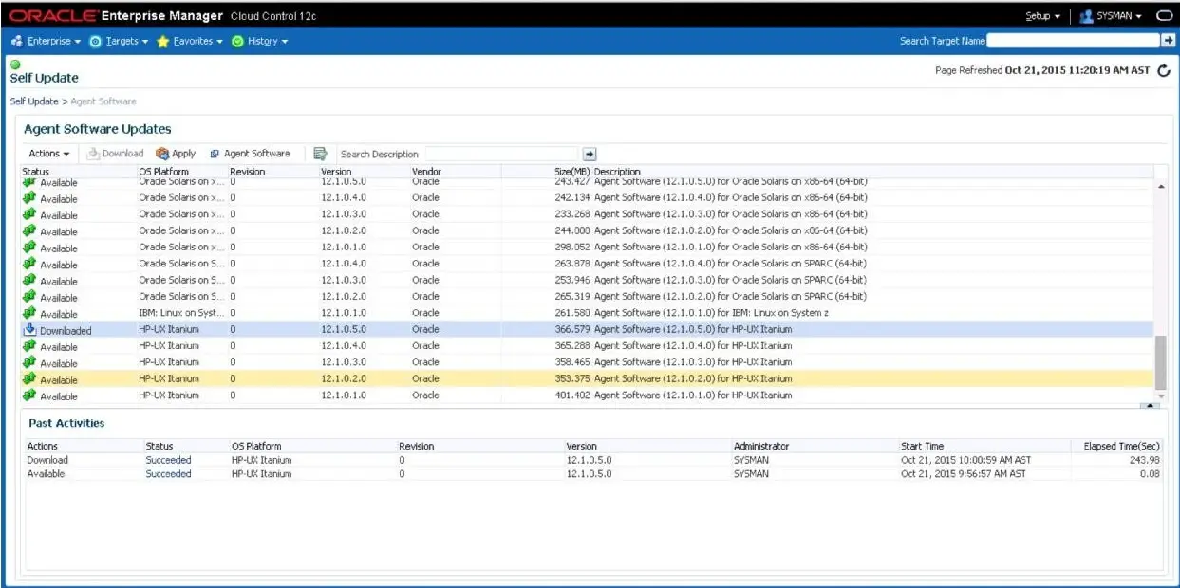Click the saved search icon beside Search Description
The height and width of the screenshot is (588, 1180).
320,154
